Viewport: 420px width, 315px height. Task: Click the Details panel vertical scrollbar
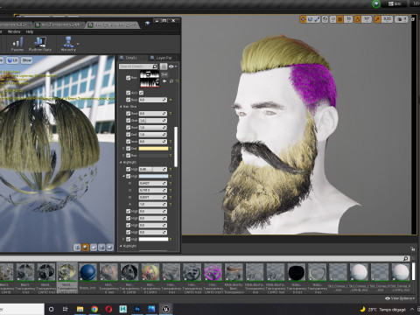(x=176, y=146)
